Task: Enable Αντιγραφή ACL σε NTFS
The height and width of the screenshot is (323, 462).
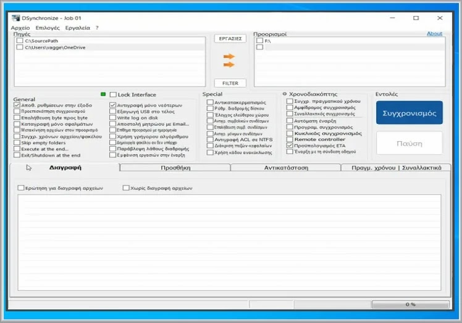Action: click(210, 139)
